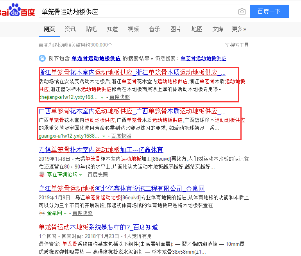Screen dimensions: 301x256
Task: Open 百度快照 for the 金泉网 result
Action: point(82,213)
